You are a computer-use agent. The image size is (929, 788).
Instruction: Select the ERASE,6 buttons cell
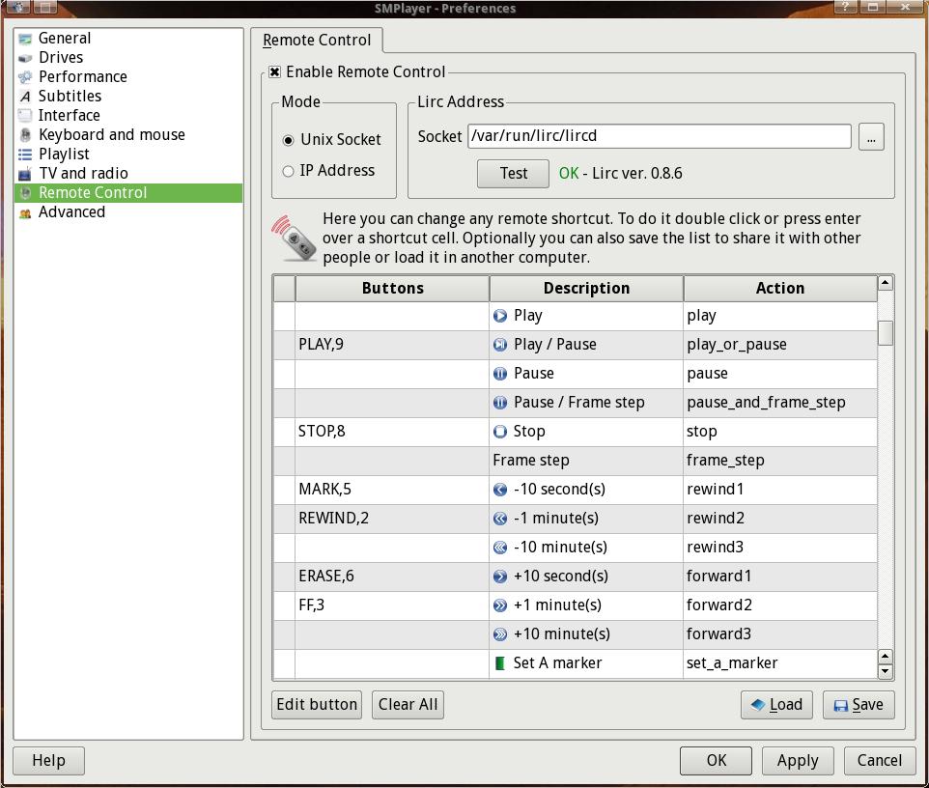click(392, 577)
